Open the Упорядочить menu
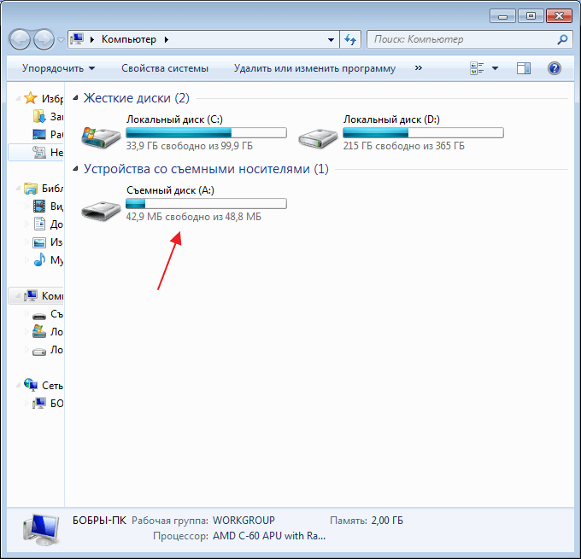This screenshot has width=581, height=559. pos(59,68)
